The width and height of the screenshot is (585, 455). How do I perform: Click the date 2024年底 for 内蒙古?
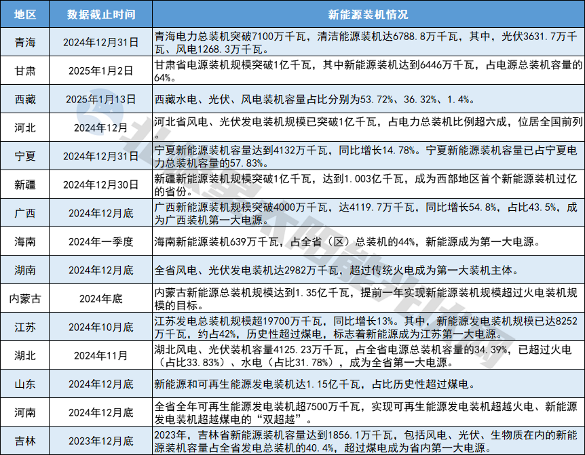tap(100, 298)
